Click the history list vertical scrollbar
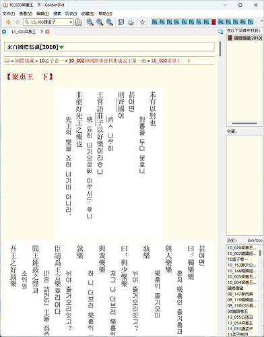264x337 pixels. click(x=260, y=253)
